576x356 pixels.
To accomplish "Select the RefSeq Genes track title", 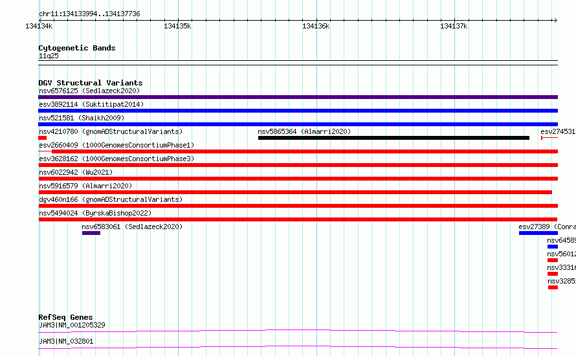I will tap(65, 317).
